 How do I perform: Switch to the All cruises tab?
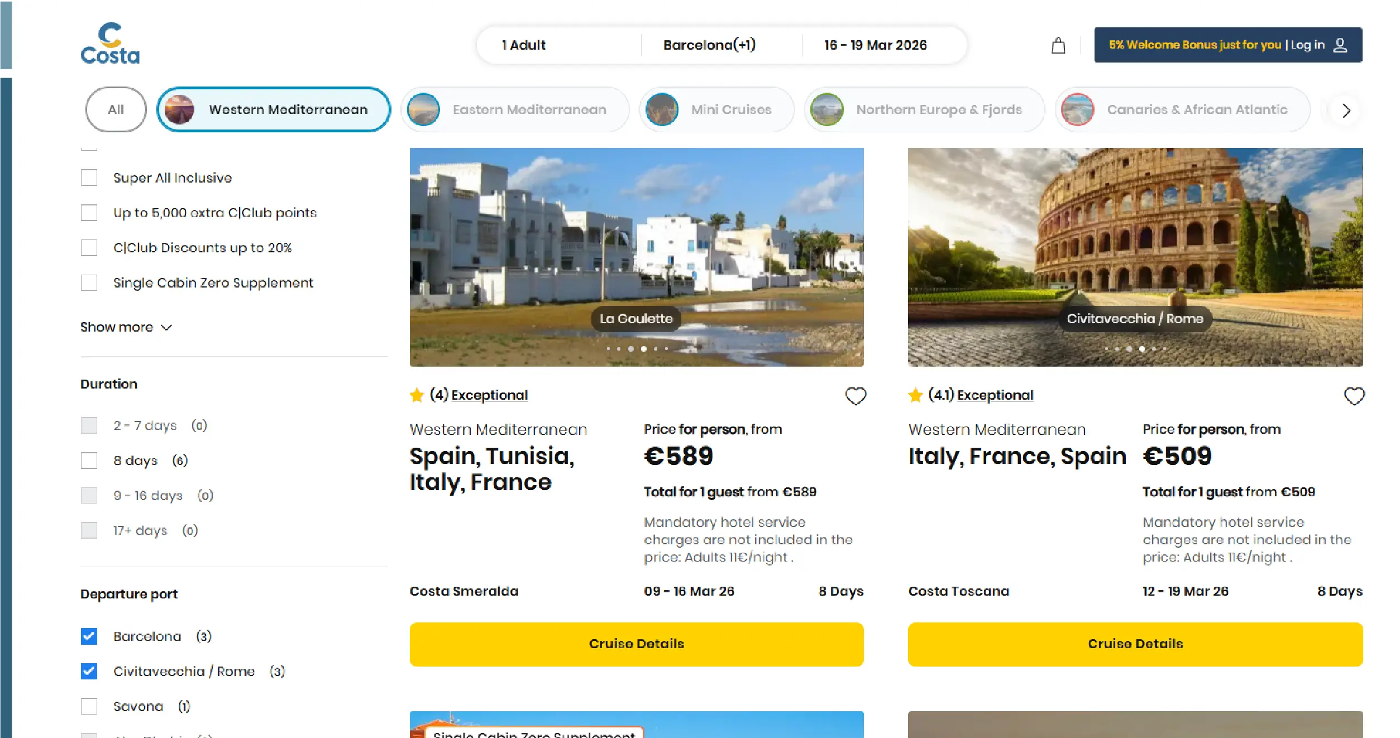pyautogui.click(x=116, y=109)
